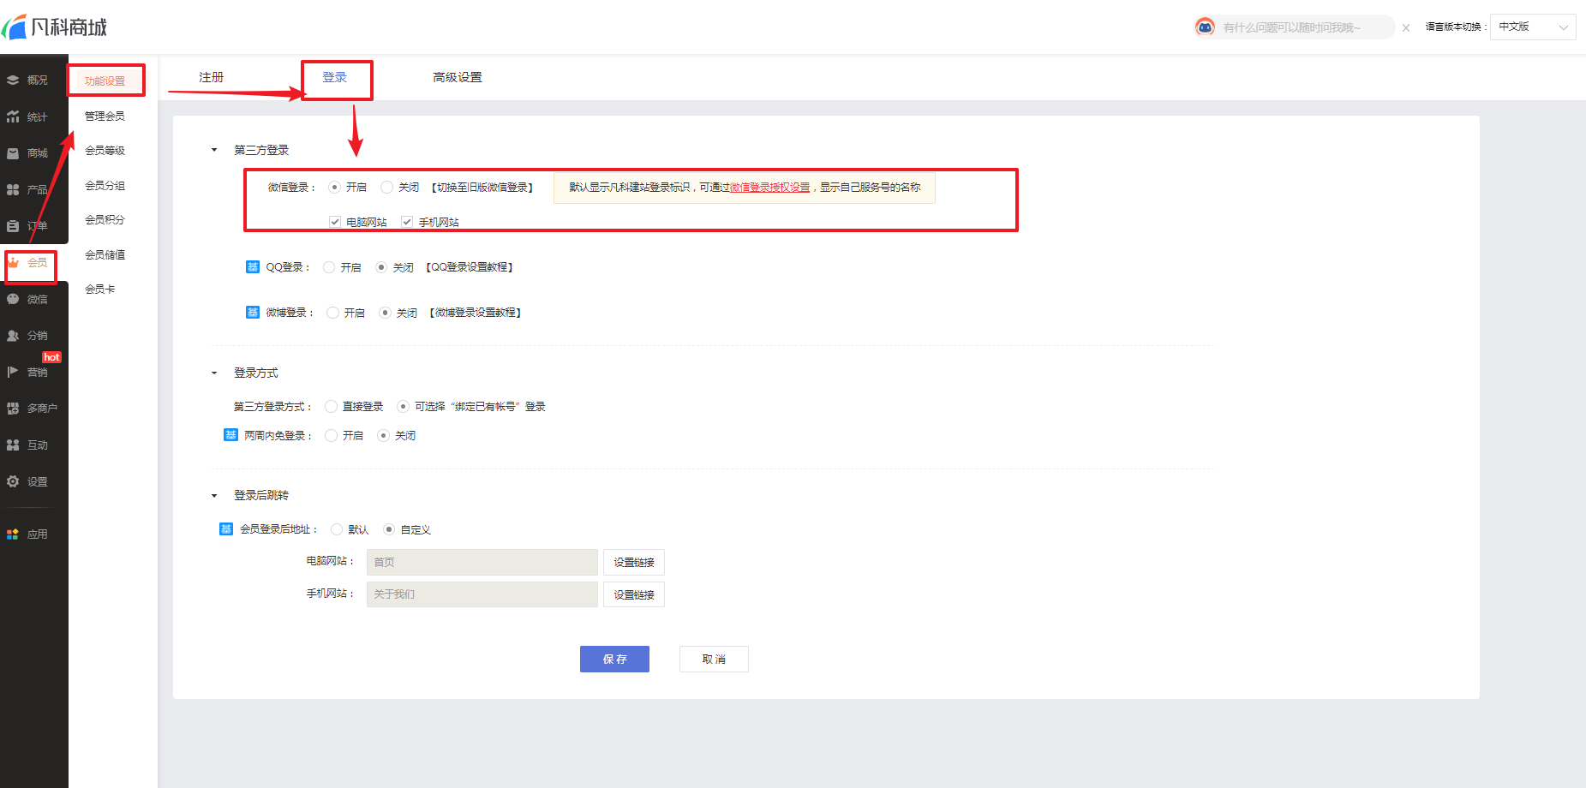
Task: Click 设置链接 for 电脑网站
Action: click(634, 562)
